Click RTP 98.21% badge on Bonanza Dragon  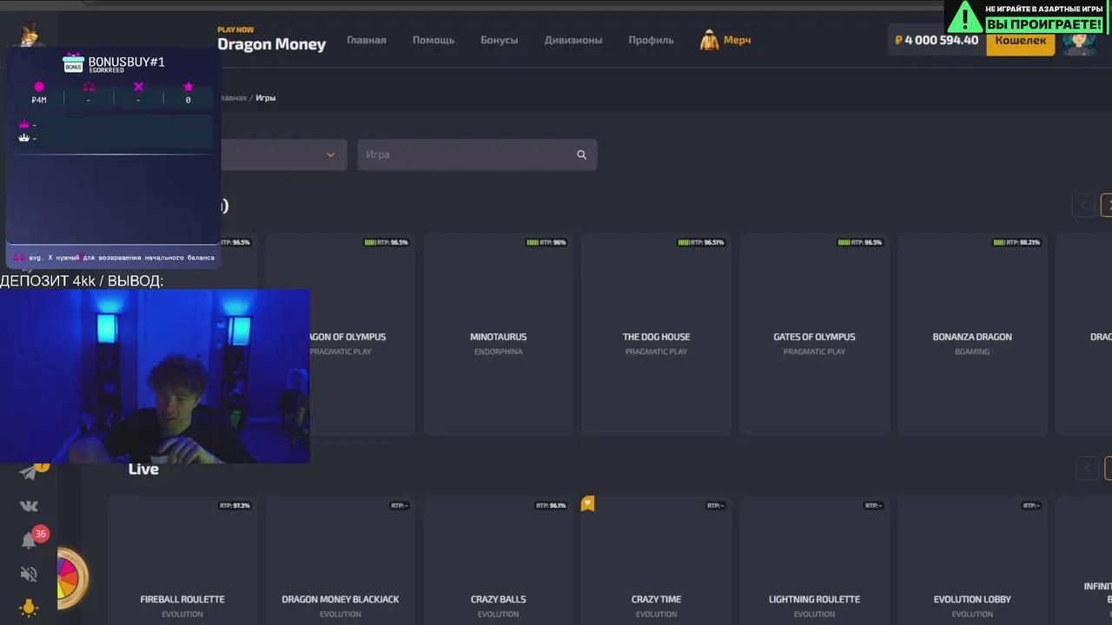1016,242
